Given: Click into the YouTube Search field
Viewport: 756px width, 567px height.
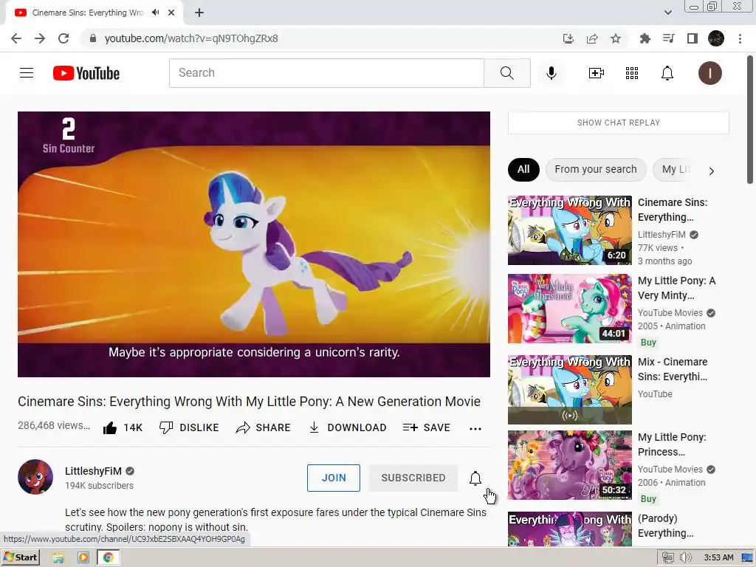Looking at the screenshot, I should point(326,73).
